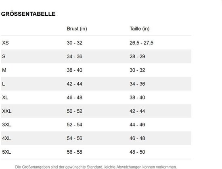The width and height of the screenshot is (222, 169).
Task: Select the Taille (in) column header
Action: point(140,29)
